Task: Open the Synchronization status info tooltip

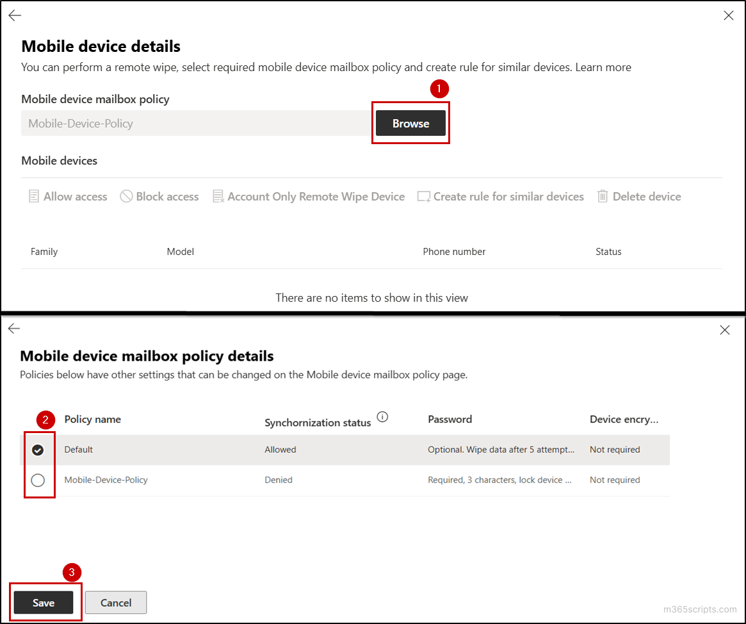Action: (x=382, y=416)
